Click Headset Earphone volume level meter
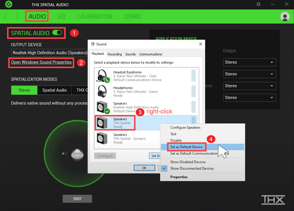The image size is (294, 211). click(194, 75)
